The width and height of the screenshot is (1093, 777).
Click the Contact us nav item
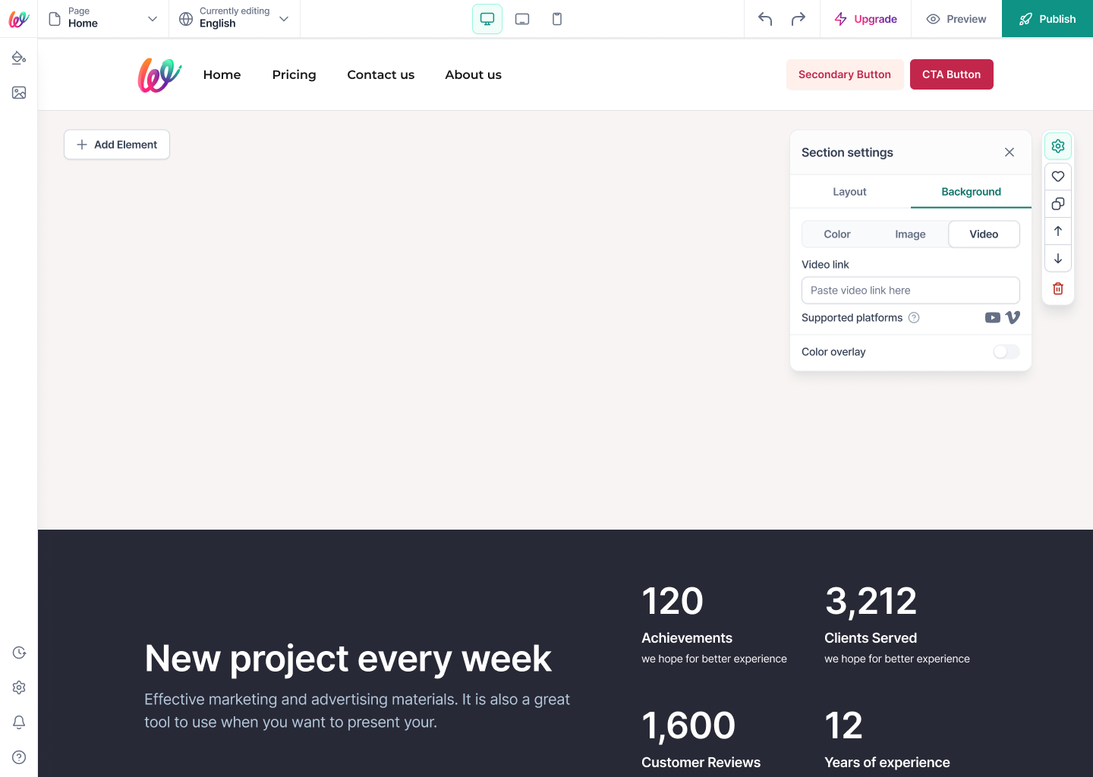tap(381, 74)
